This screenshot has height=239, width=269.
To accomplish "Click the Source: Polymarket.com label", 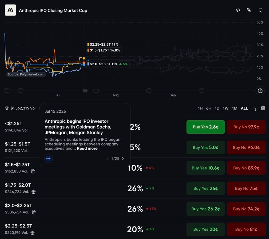I will (26, 74).
